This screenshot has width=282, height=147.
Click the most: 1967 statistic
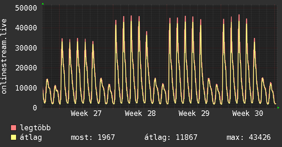(93, 137)
